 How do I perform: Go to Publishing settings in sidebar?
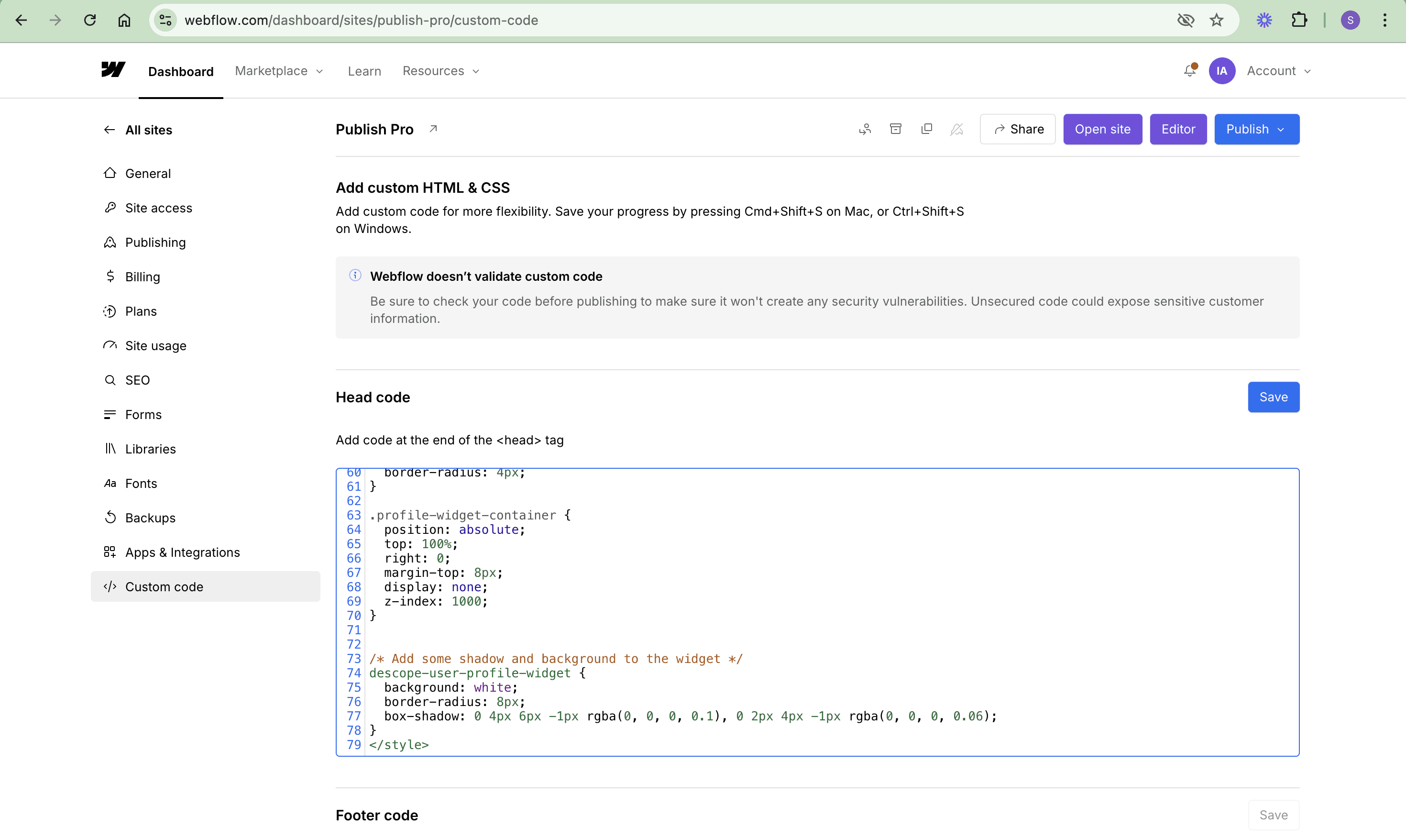point(155,243)
